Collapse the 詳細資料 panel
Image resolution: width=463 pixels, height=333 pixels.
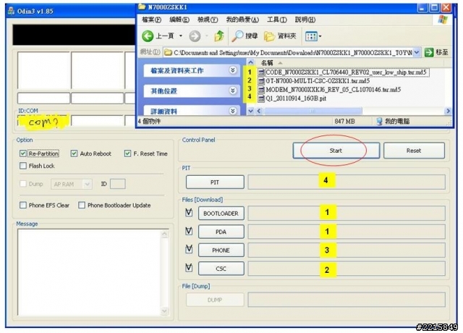click(233, 111)
